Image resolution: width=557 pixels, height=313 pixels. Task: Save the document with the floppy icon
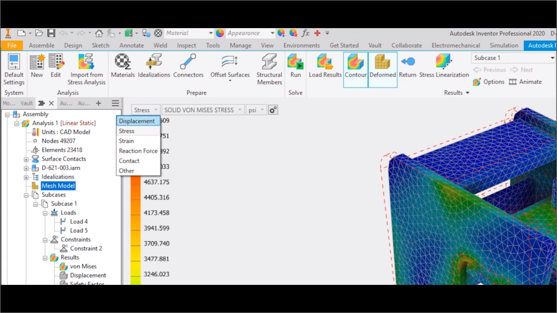point(51,33)
